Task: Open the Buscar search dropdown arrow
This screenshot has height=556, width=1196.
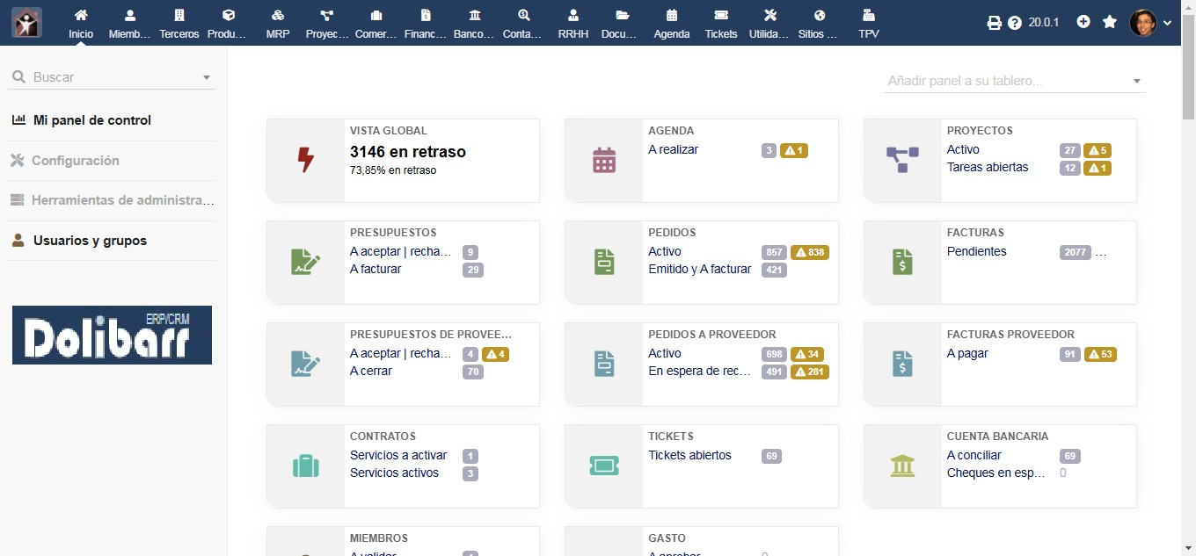Action: tap(207, 77)
